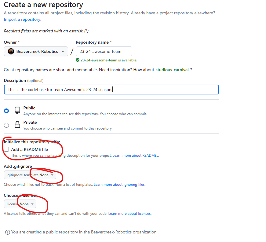
Task: Click the dropdown caret on the Owner selector
Action: point(63,51)
